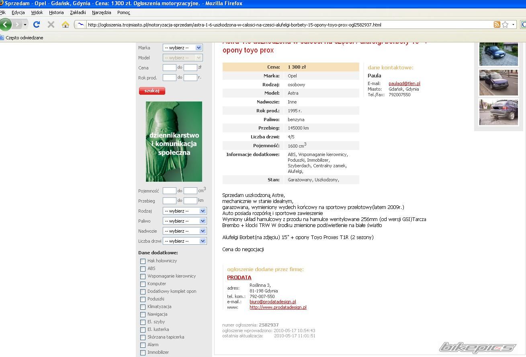The image size is (526, 357).
Task: Go back with the green Back arrow
Action: click(5, 24)
